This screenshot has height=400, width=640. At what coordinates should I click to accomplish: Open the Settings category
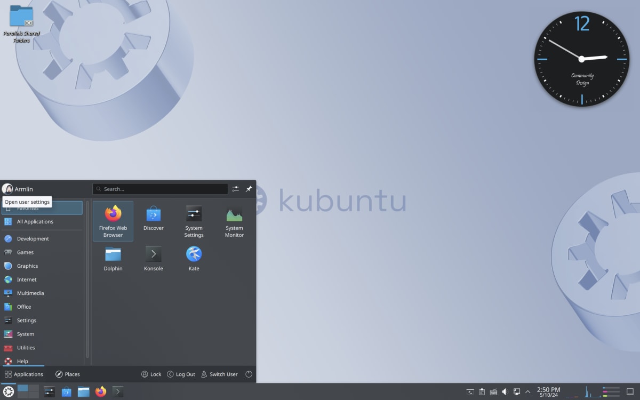(x=42, y=320)
